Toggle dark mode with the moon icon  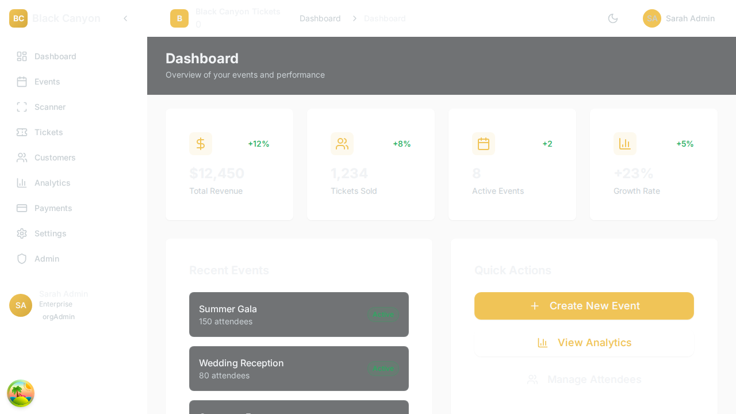pos(613,18)
